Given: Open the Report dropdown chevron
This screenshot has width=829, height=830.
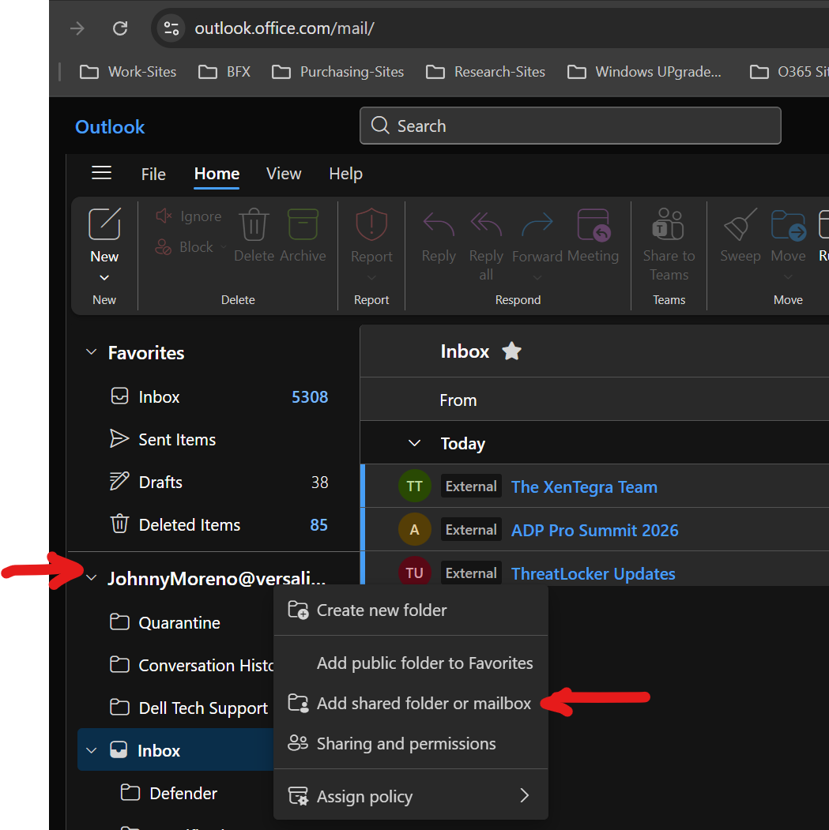Looking at the screenshot, I should 371,277.
